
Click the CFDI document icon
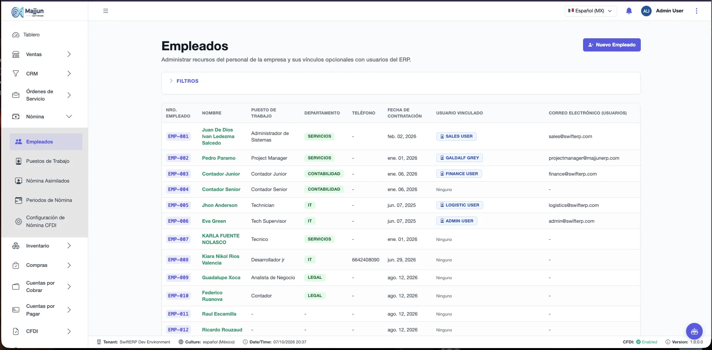tap(16, 331)
